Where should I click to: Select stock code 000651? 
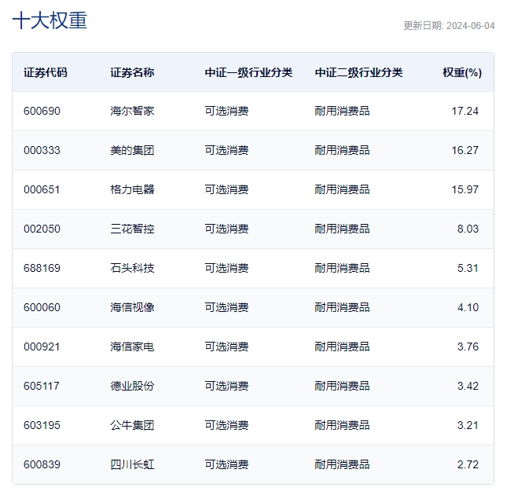coord(42,189)
